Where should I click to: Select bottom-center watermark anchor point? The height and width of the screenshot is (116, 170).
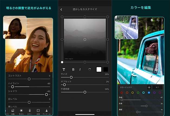pos(85,62)
